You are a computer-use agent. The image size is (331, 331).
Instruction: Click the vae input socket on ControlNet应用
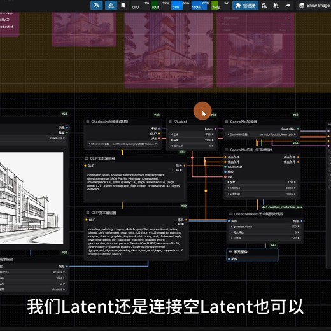click(x=225, y=177)
